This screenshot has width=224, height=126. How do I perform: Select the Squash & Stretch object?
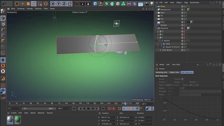(x=173, y=47)
